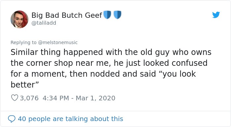Open replies via the speech bubble icon
This screenshot has height=127, width=231.
pos(12,119)
